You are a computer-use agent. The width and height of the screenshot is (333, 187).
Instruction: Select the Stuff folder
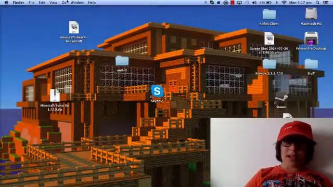coord(311,64)
